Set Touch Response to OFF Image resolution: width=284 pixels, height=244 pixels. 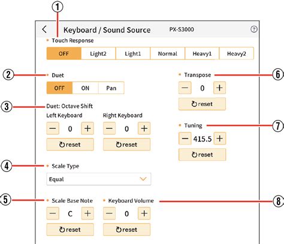pyautogui.click(x=64, y=53)
